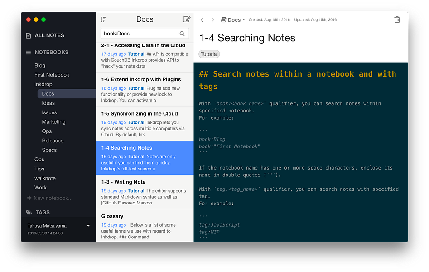Click the All Notes document icon

coord(29,36)
